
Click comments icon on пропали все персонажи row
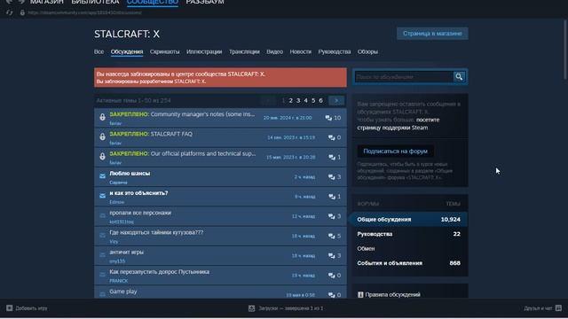tap(331, 216)
